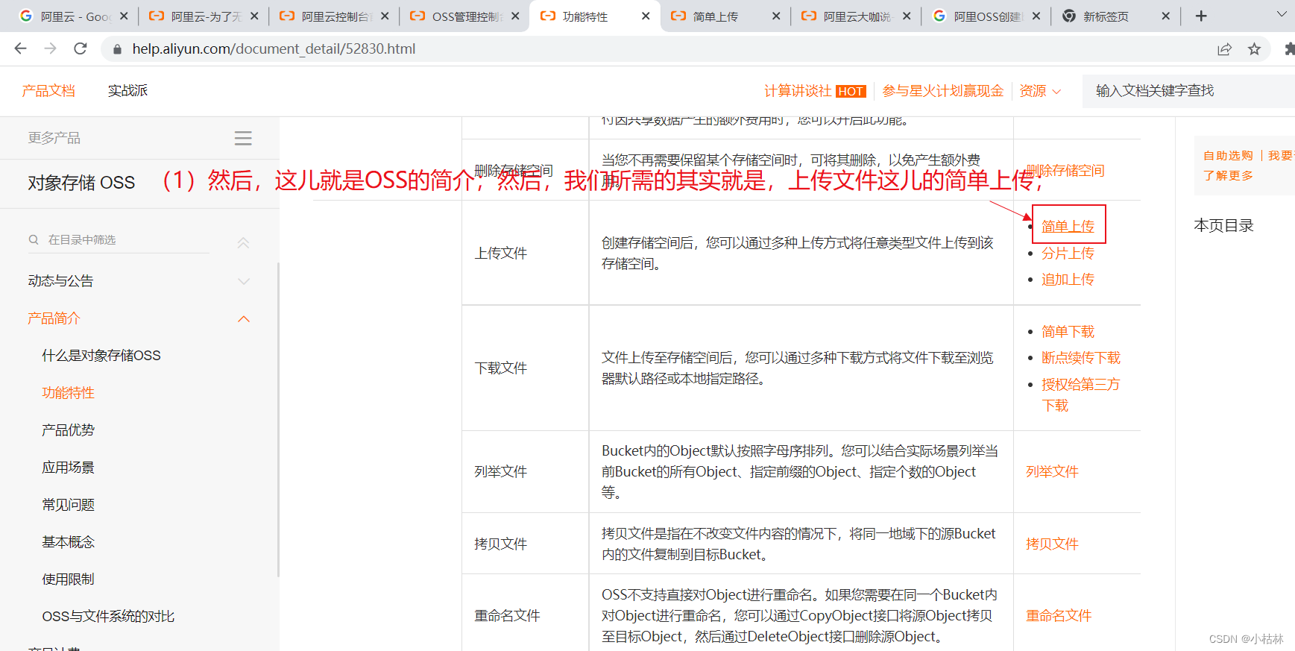Open the tab search chevron at top right
The image size is (1295, 651).
[x=1282, y=14]
